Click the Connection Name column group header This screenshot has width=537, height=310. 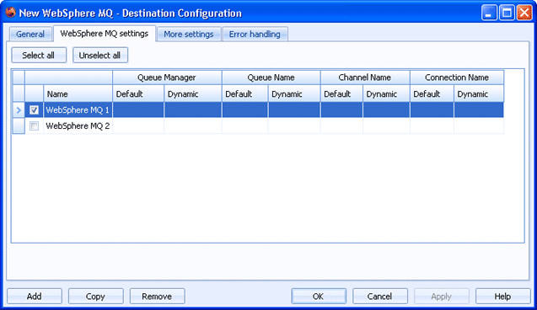(457, 77)
